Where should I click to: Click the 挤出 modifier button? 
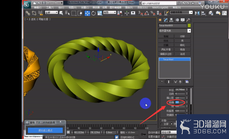pyautogui.click(x=166, y=41)
